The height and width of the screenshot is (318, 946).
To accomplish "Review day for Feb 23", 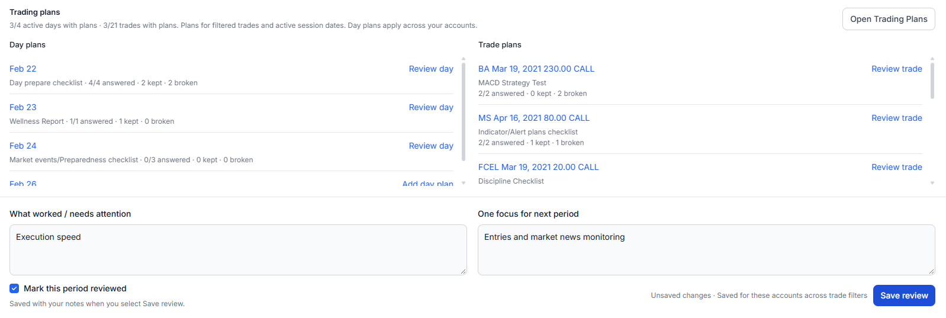I will click(x=431, y=107).
